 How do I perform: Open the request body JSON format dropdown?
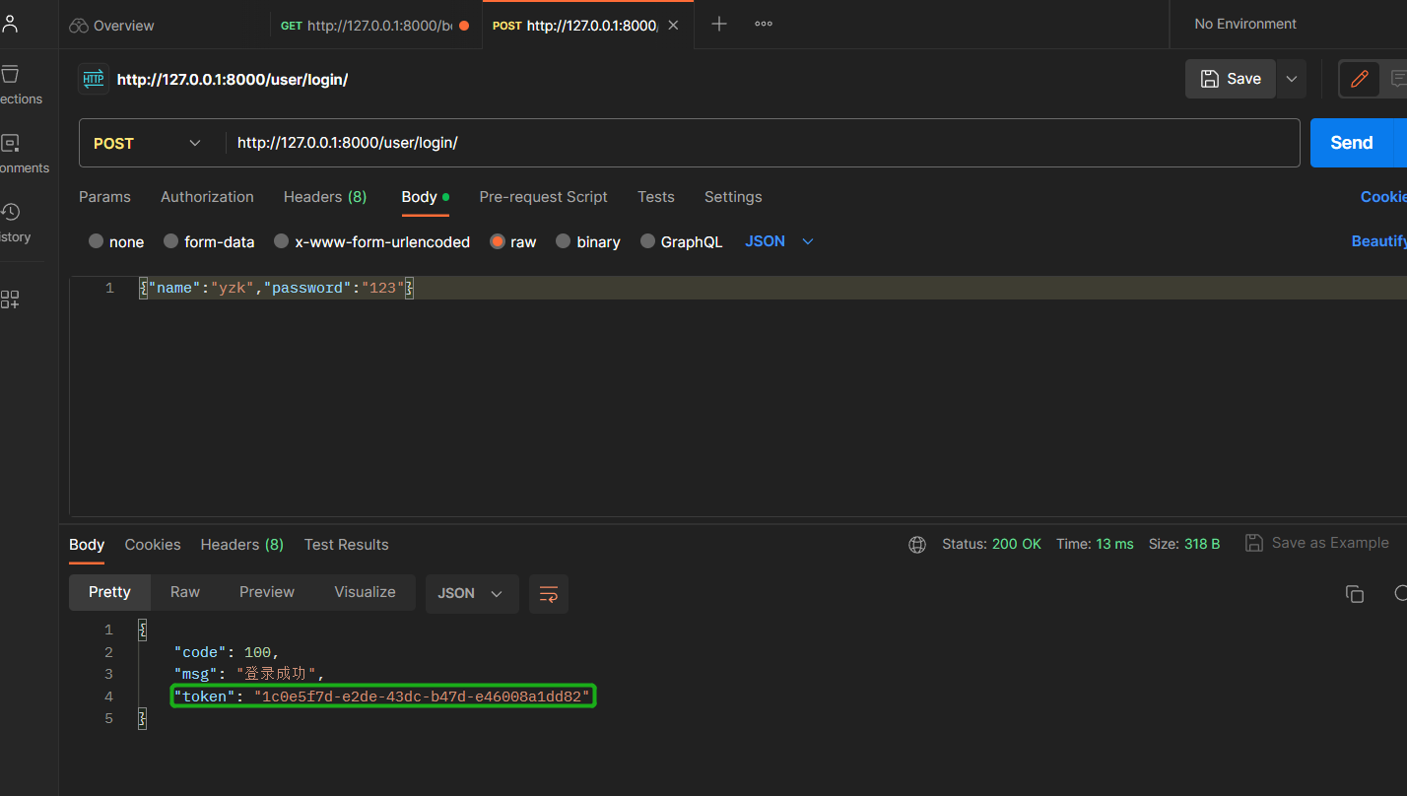point(779,241)
